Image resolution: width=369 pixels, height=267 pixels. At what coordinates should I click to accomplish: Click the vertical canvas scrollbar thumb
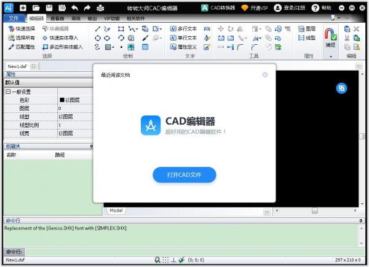pyautogui.click(x=362, y=136)
